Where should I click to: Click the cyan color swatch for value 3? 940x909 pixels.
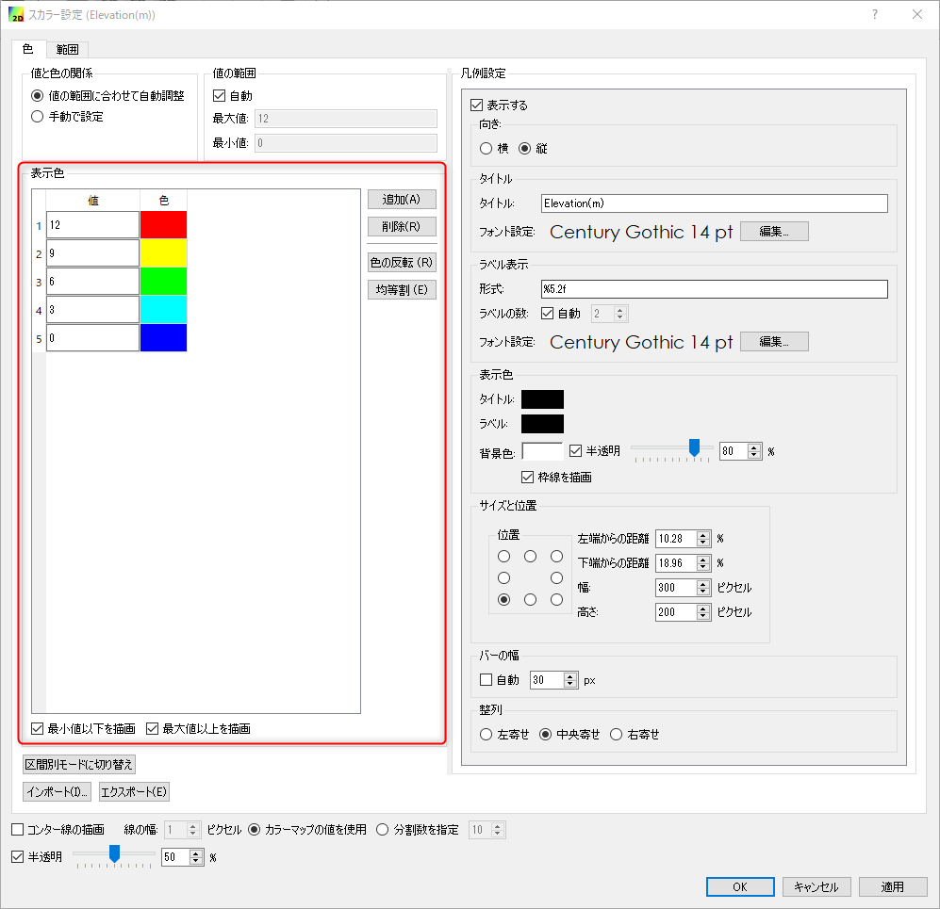[x=164, y=310]
